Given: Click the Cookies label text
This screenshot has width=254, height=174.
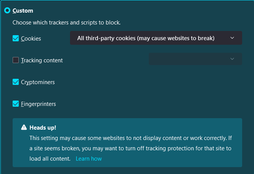Looking at the screenshot, I should click(31, 39).
